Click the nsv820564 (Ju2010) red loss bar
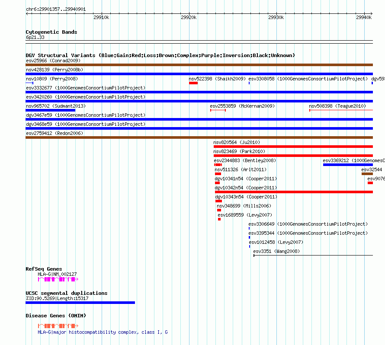 point(293,147)
